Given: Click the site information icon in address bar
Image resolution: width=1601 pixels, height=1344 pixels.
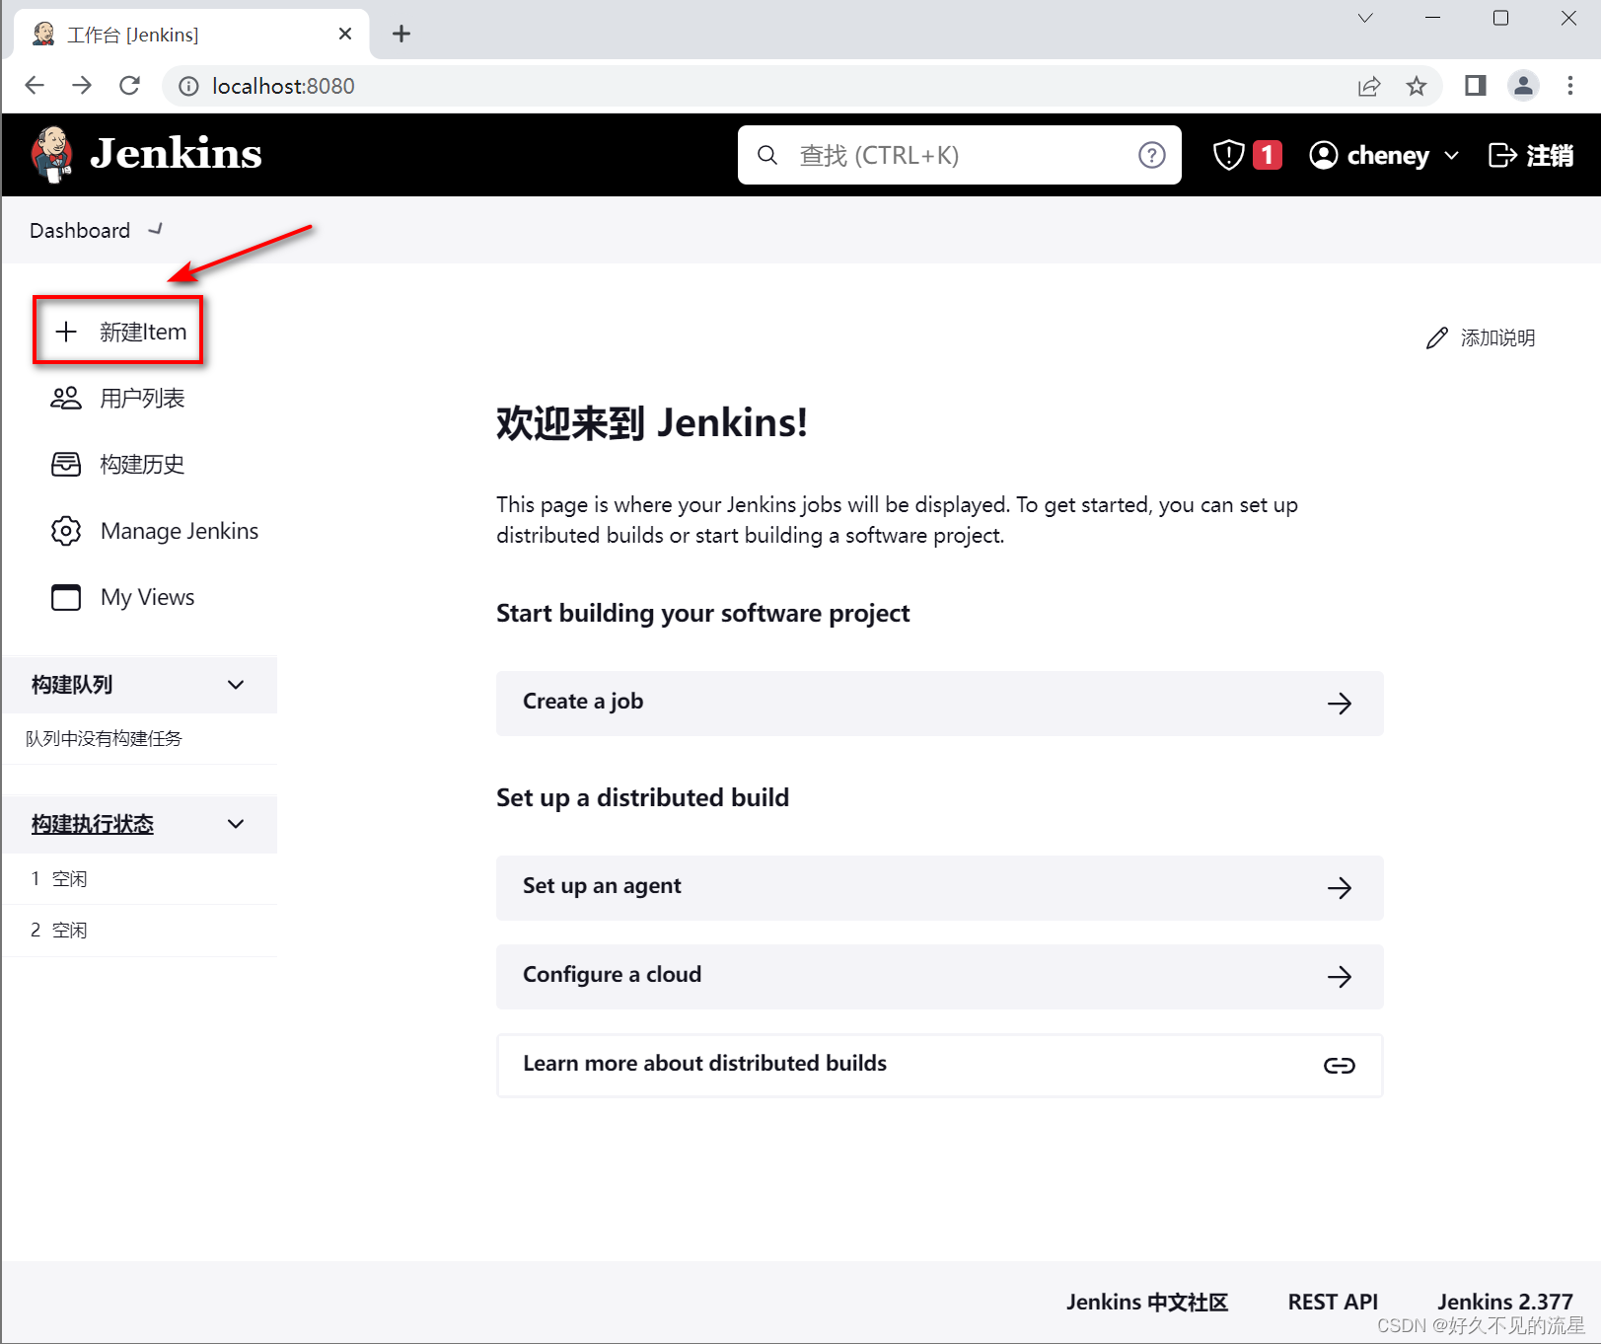Looking at the screenshot, I should (x=188, y=87).
